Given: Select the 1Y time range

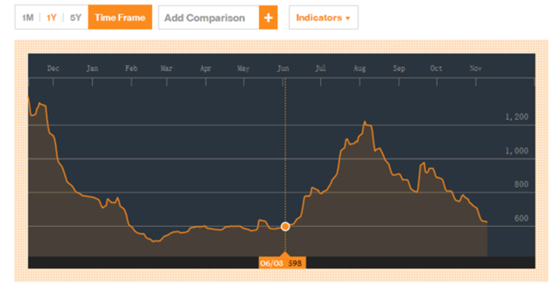Looking at the screenshot, I should coord(51,18).
